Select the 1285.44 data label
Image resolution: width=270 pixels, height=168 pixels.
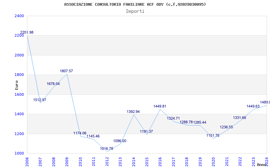pyautogui.click(x=199, y=123)
